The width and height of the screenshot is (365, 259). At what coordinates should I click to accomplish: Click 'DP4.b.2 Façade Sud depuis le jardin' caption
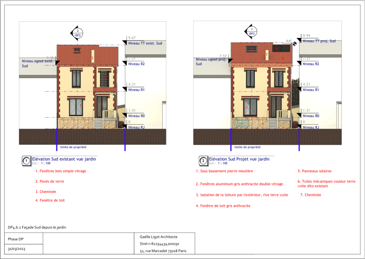click(x=37, y=227)
